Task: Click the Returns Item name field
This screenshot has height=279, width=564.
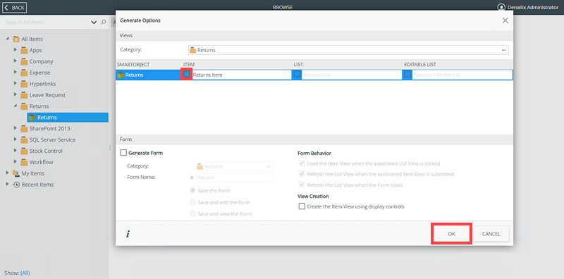Action: click(x=242, y=75)
